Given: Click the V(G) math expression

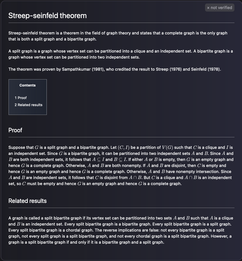Looking at the screenshot, I should point(166,147).
